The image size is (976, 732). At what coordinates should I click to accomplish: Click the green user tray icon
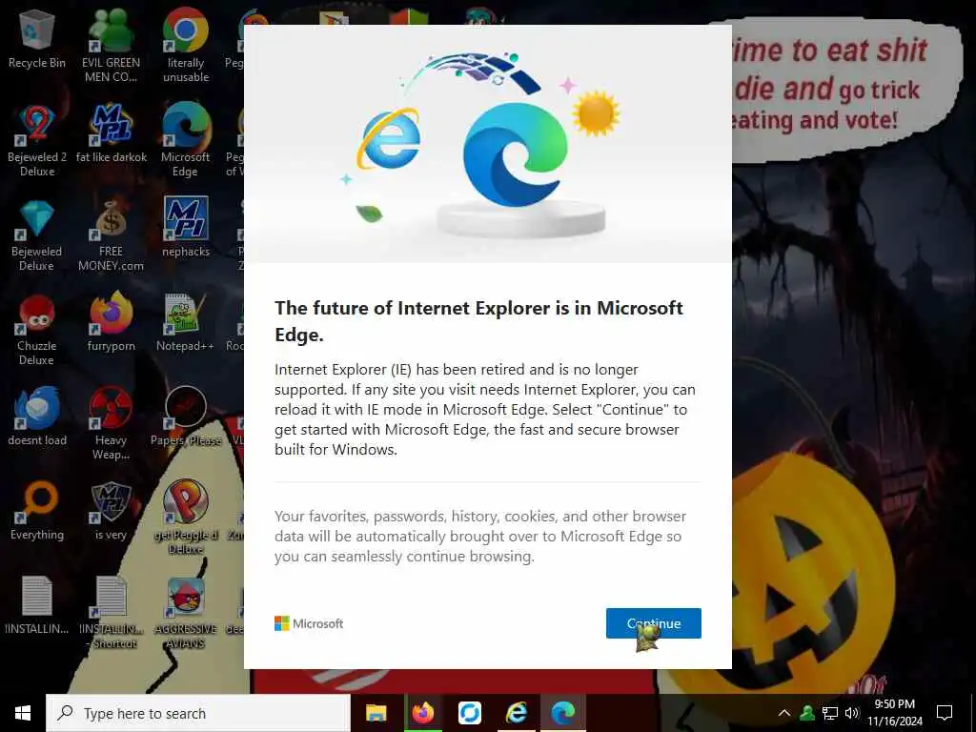[x=807, y=713]
